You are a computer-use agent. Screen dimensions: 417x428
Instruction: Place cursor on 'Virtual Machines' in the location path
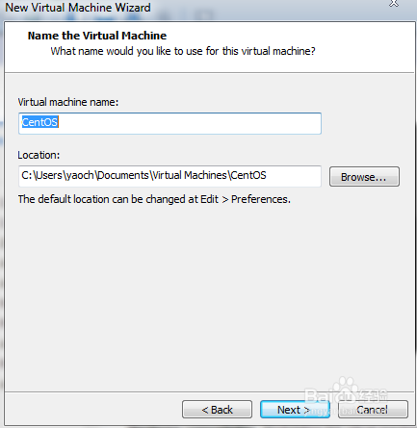click(190, 175)
